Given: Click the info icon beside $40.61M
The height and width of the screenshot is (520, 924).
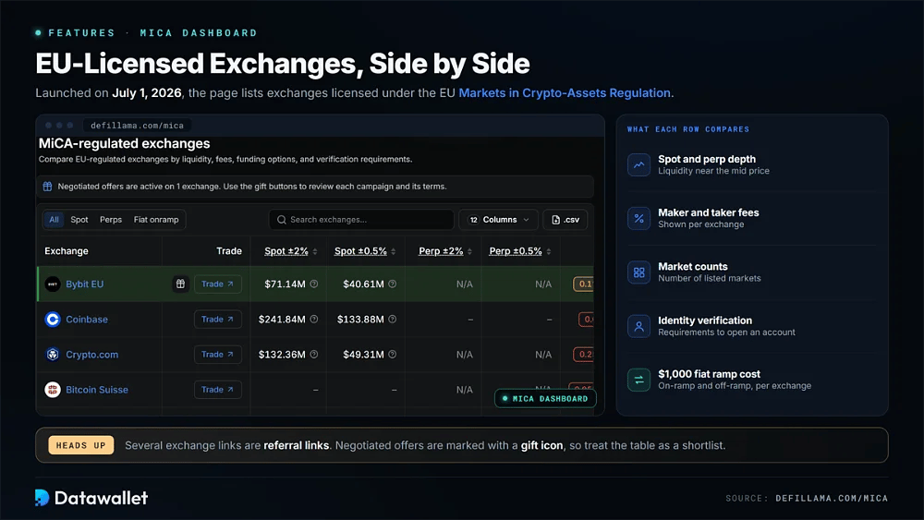Looking at the screenshot, I should tap(393, 284).
